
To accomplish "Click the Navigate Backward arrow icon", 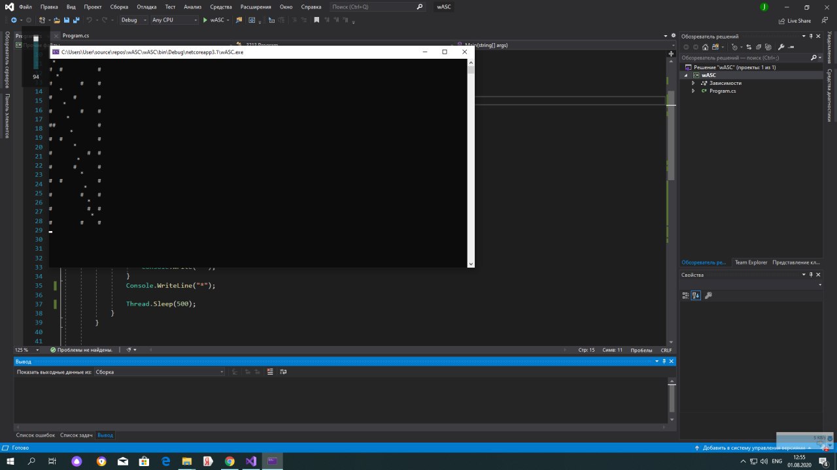I will pos(14,20).
